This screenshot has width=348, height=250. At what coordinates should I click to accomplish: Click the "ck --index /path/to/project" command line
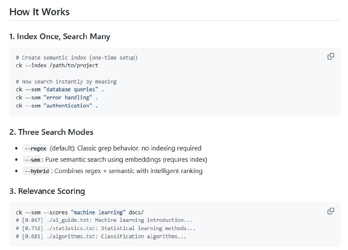(57, 65)
